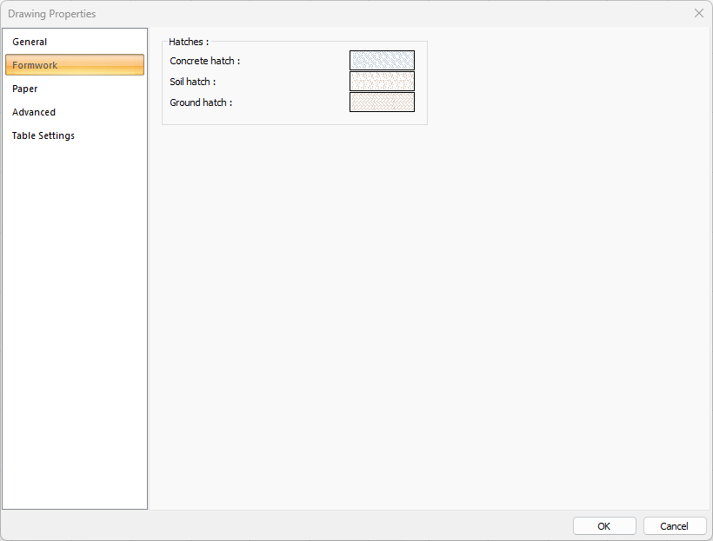
Task: Switch to the Paper settings page
Action: (25, 89)
